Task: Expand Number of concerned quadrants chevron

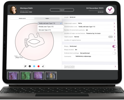Action: tap(114, 30)
